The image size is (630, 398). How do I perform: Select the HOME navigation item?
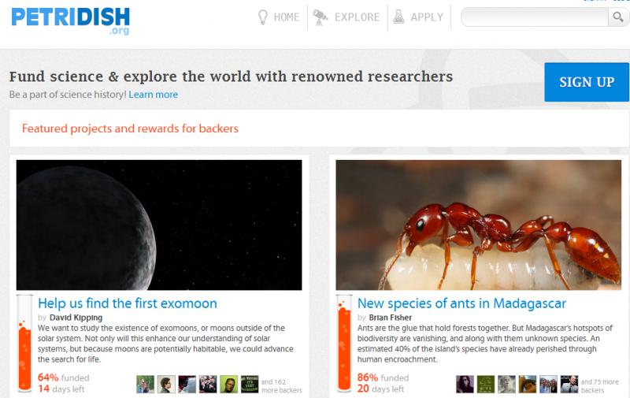click(287, 17)
